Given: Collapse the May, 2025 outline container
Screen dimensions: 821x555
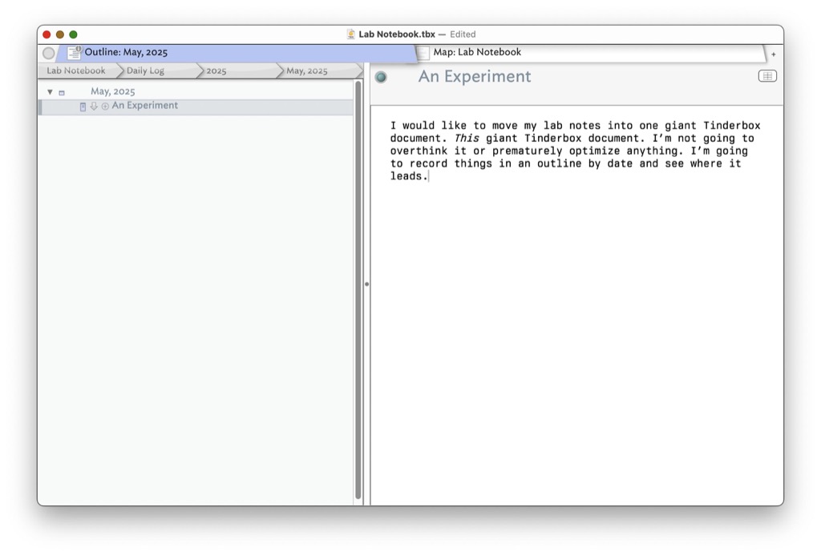Looking at the screenshot, I should click(x=50, y=91).
